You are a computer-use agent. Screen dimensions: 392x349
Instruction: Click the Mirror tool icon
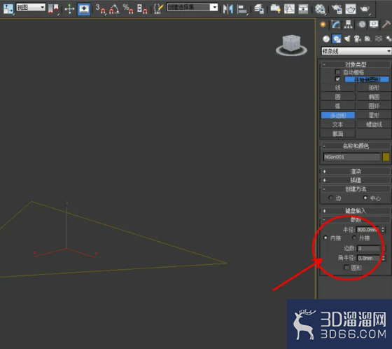pos(228,9)
